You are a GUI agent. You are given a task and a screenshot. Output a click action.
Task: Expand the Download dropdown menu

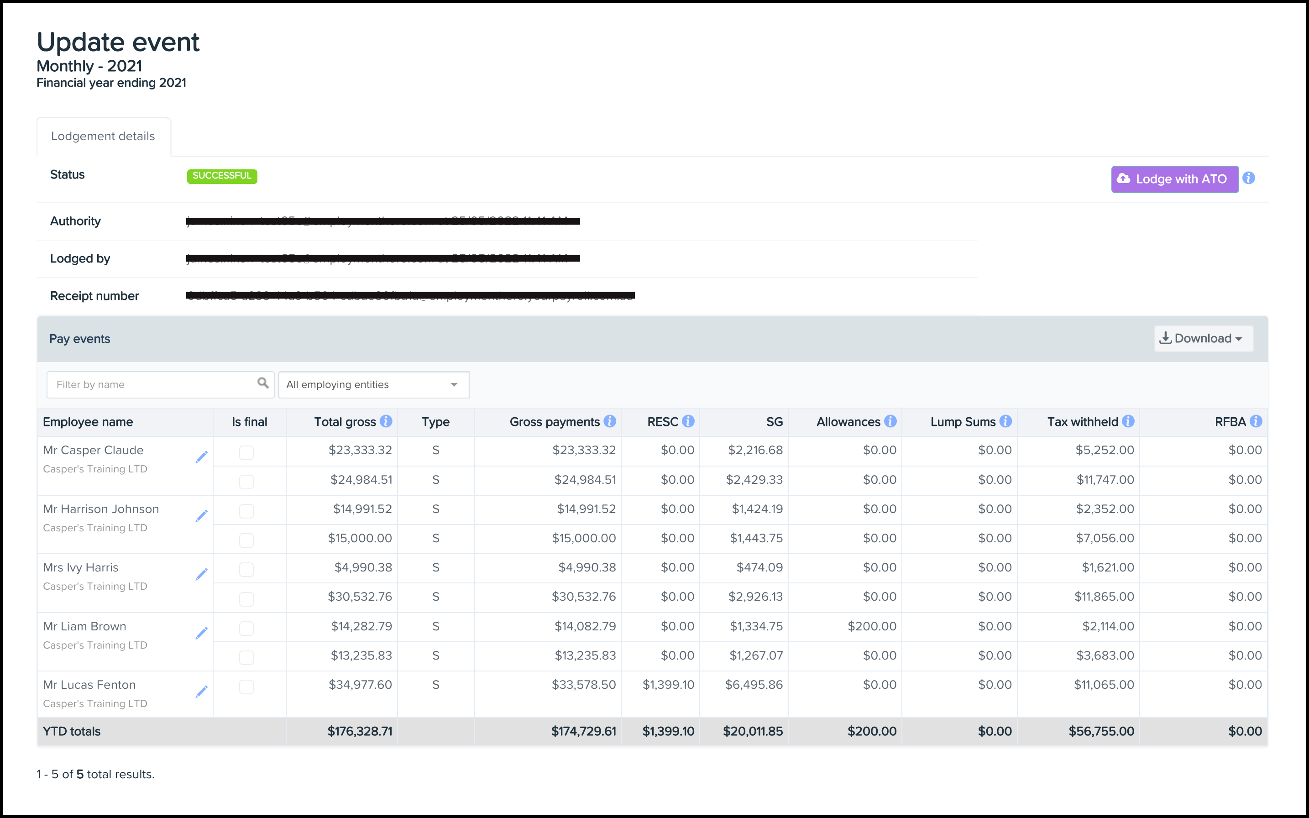1203,339
